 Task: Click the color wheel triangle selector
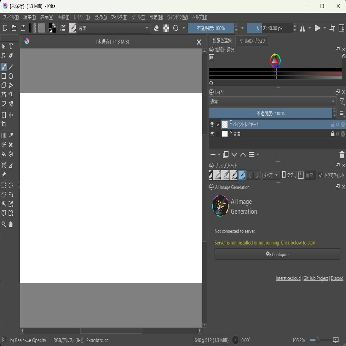click(275, 60)
